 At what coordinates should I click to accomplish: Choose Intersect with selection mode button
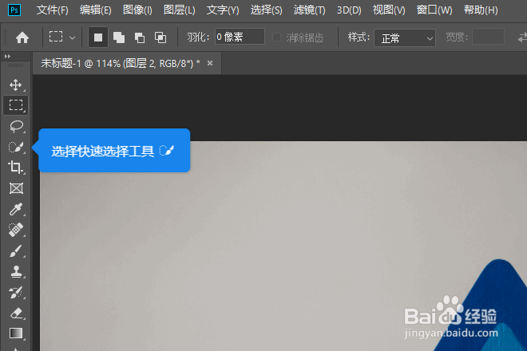click(x=160, y=37)
